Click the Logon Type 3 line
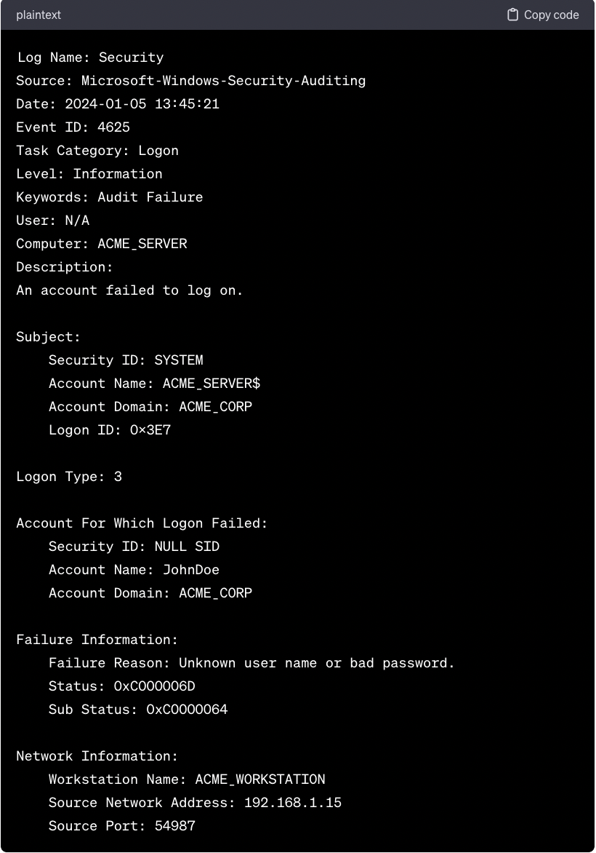This screenshot has width=596, height=853. pyautogui.click(x=69, y=477)
